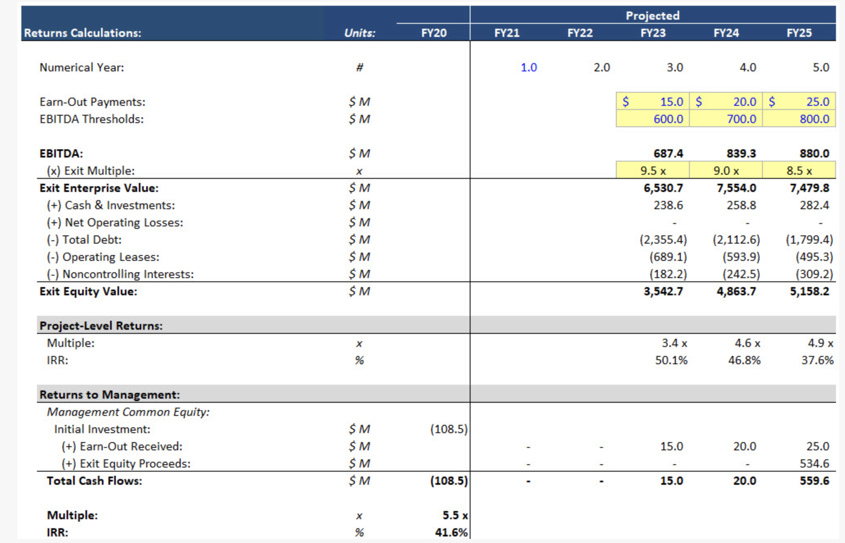This screenshot has width=845, height=543.
Task: Click exit equity value 3,542.7
Action: (663, 291)
